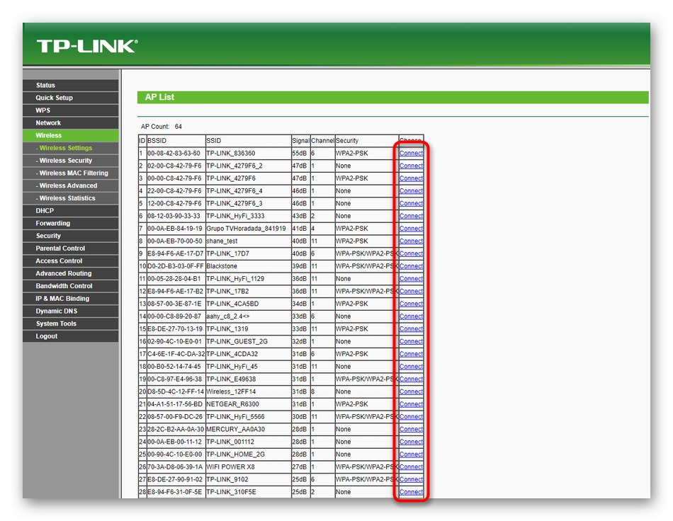Open the Wireless Statistics page

point(70,198)
